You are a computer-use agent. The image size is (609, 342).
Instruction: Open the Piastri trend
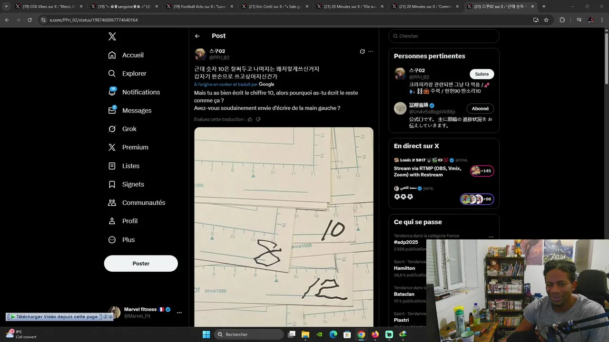click(401, 320)
